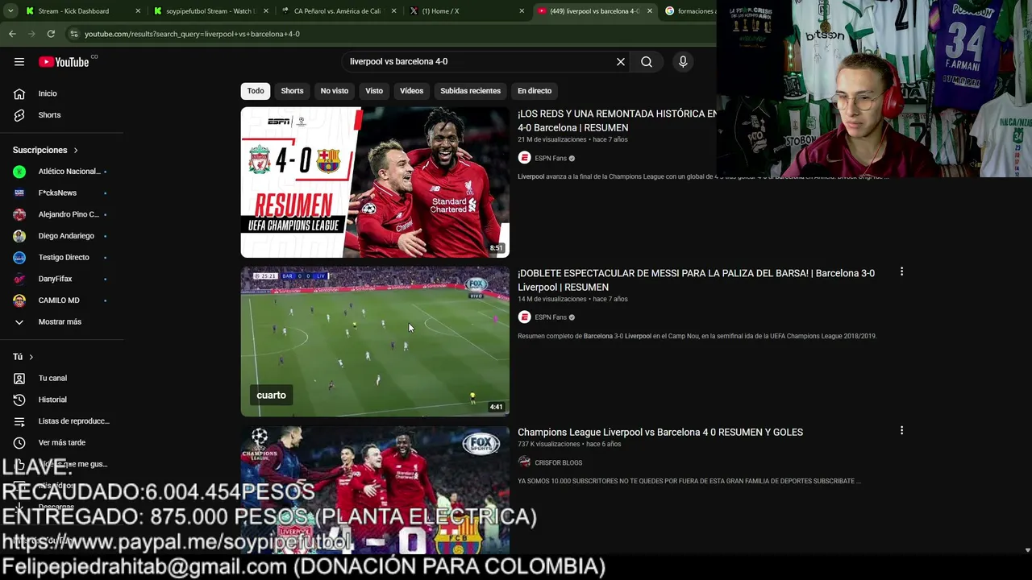The height and width of the screenshot is (580, 1032).
Task: Open options menu for the Messi doblete video
Action: (x=901, y=272)
